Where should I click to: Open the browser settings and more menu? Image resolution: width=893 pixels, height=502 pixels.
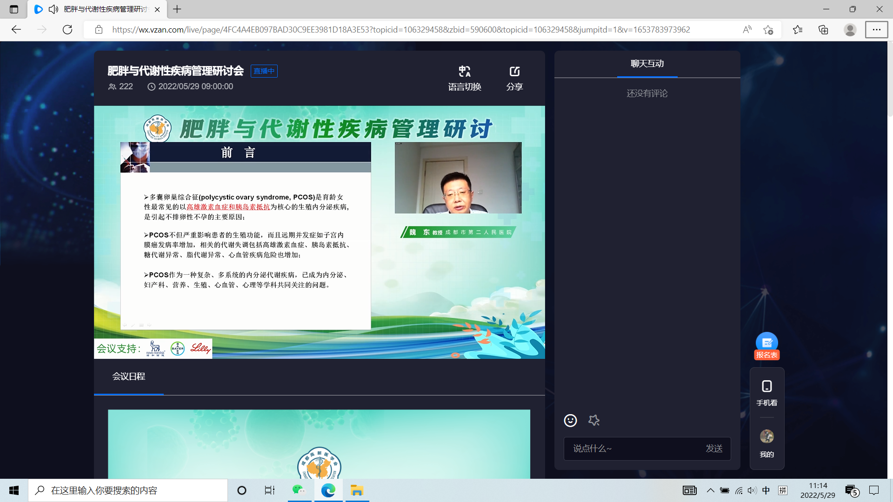(x=876, y=30)
